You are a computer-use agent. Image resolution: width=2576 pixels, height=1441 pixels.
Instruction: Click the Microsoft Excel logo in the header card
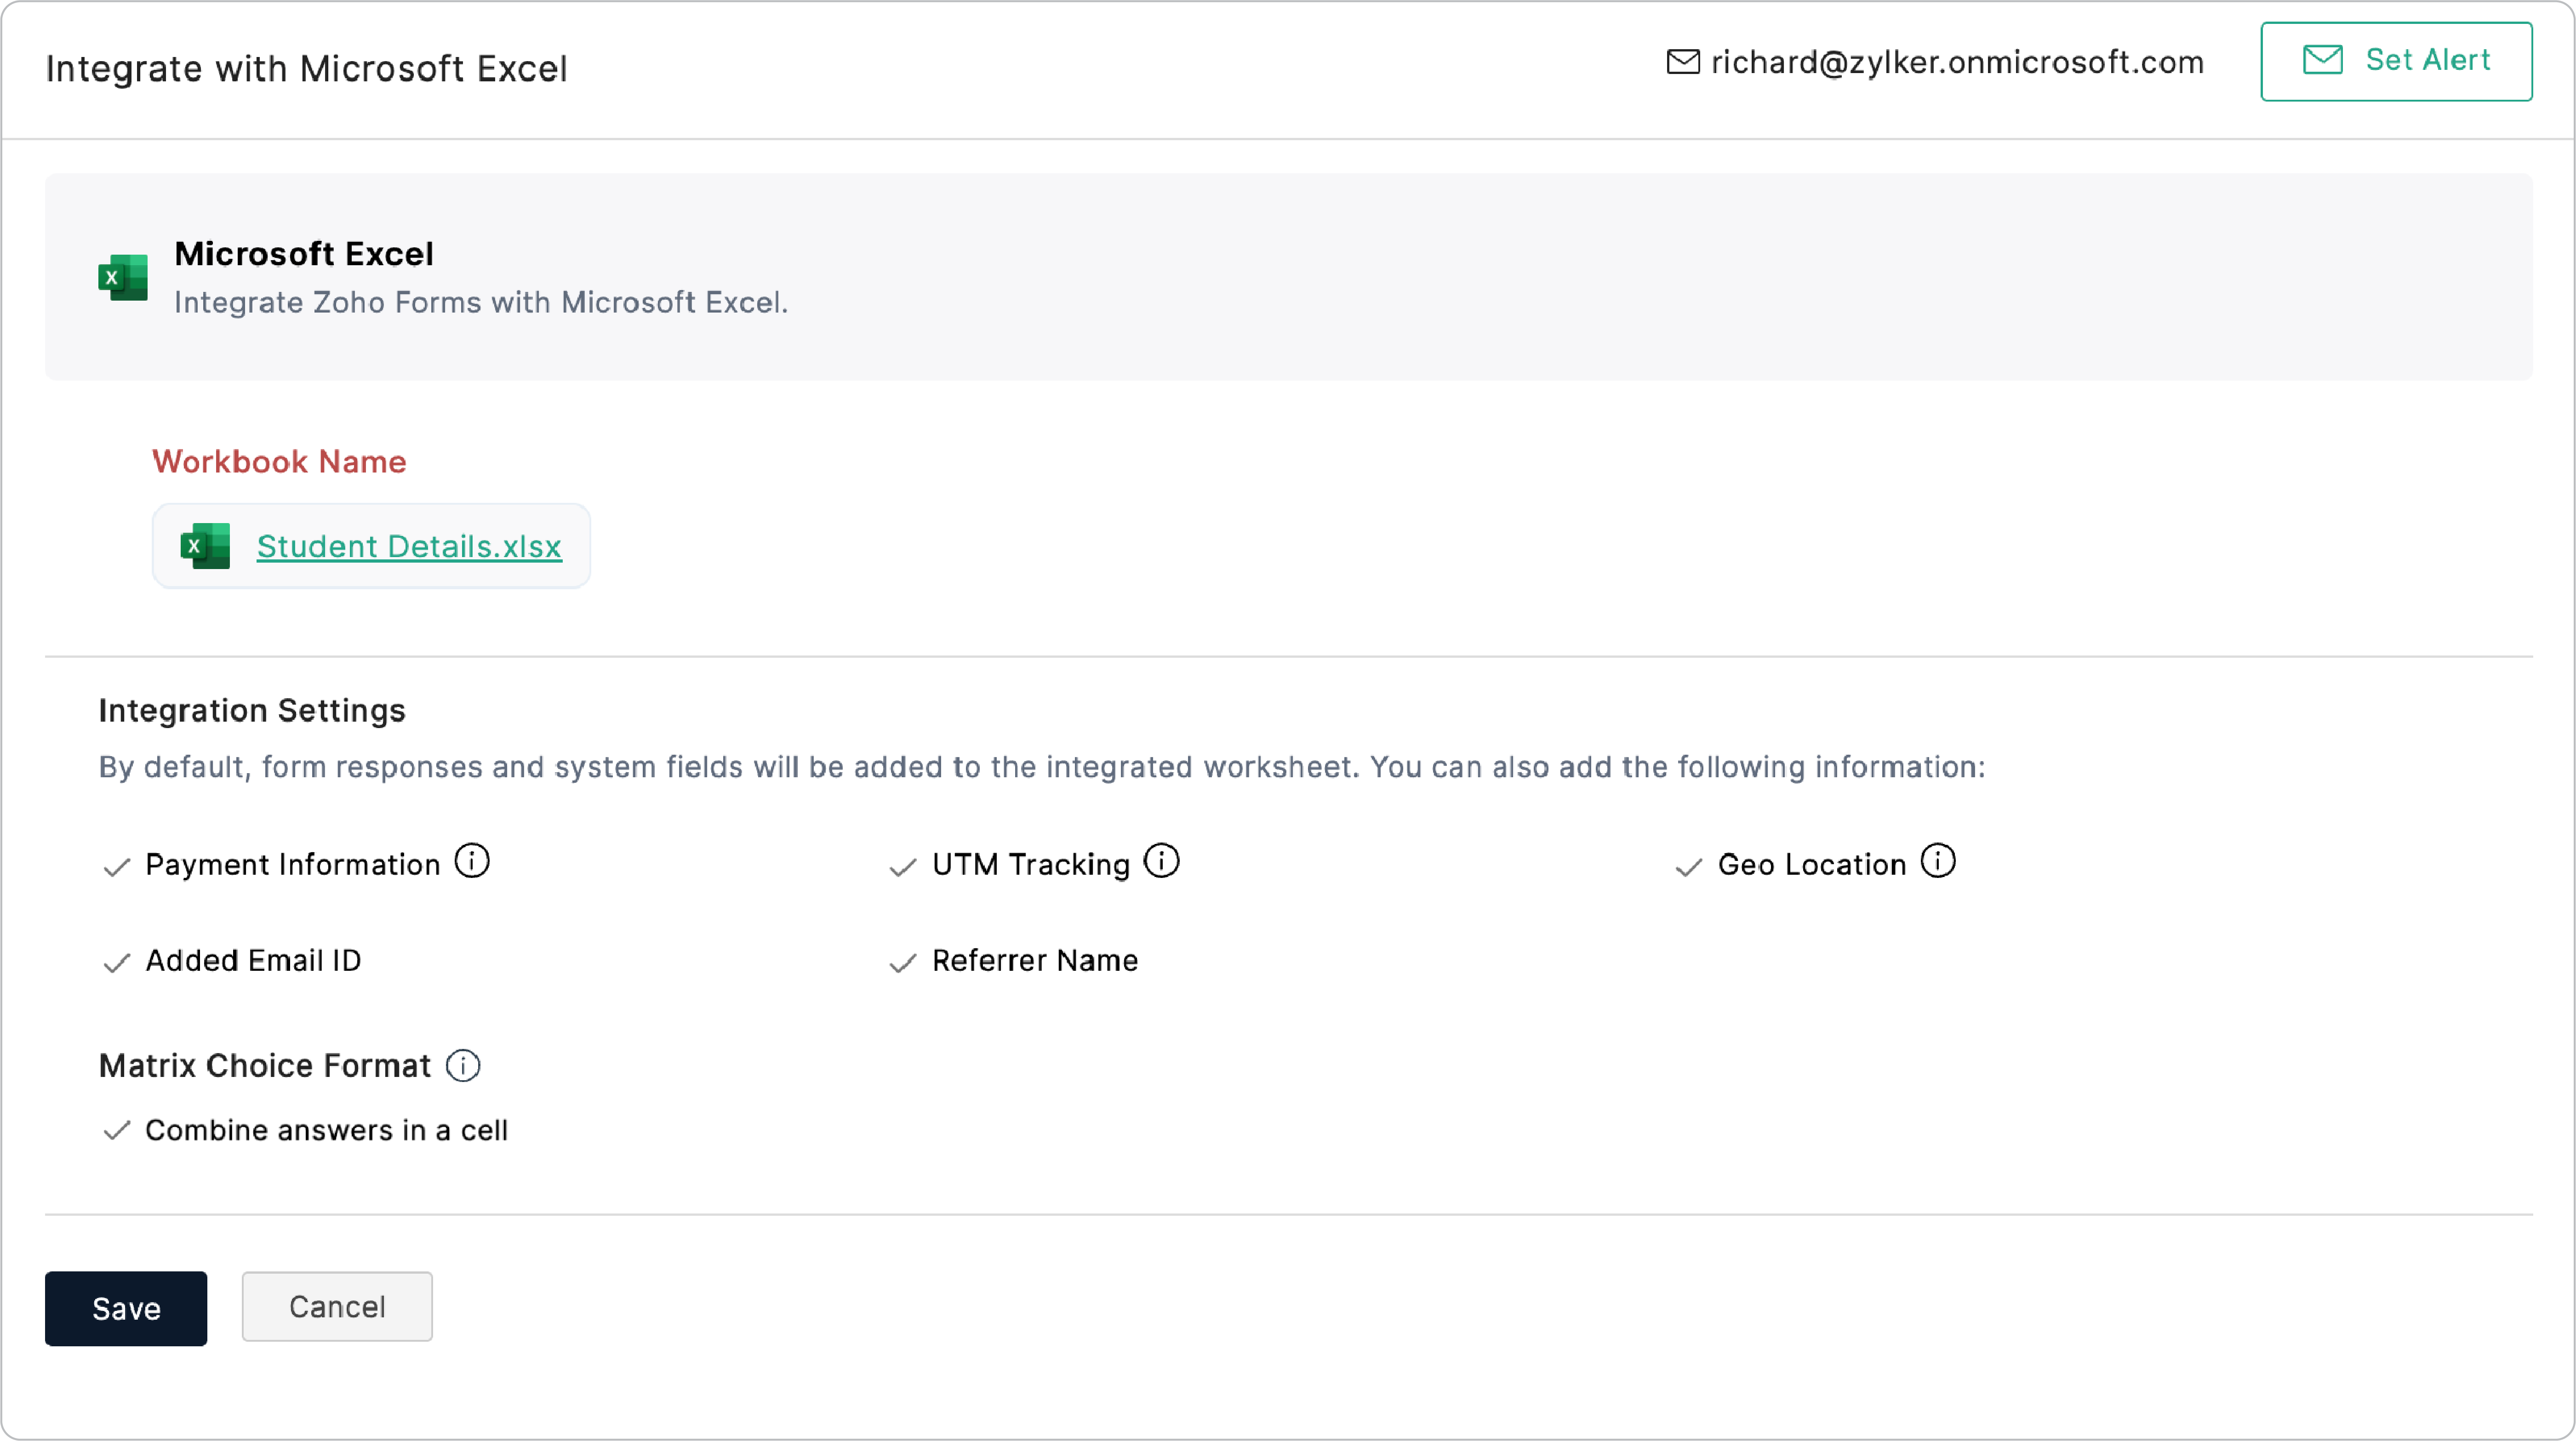(123, 277)
